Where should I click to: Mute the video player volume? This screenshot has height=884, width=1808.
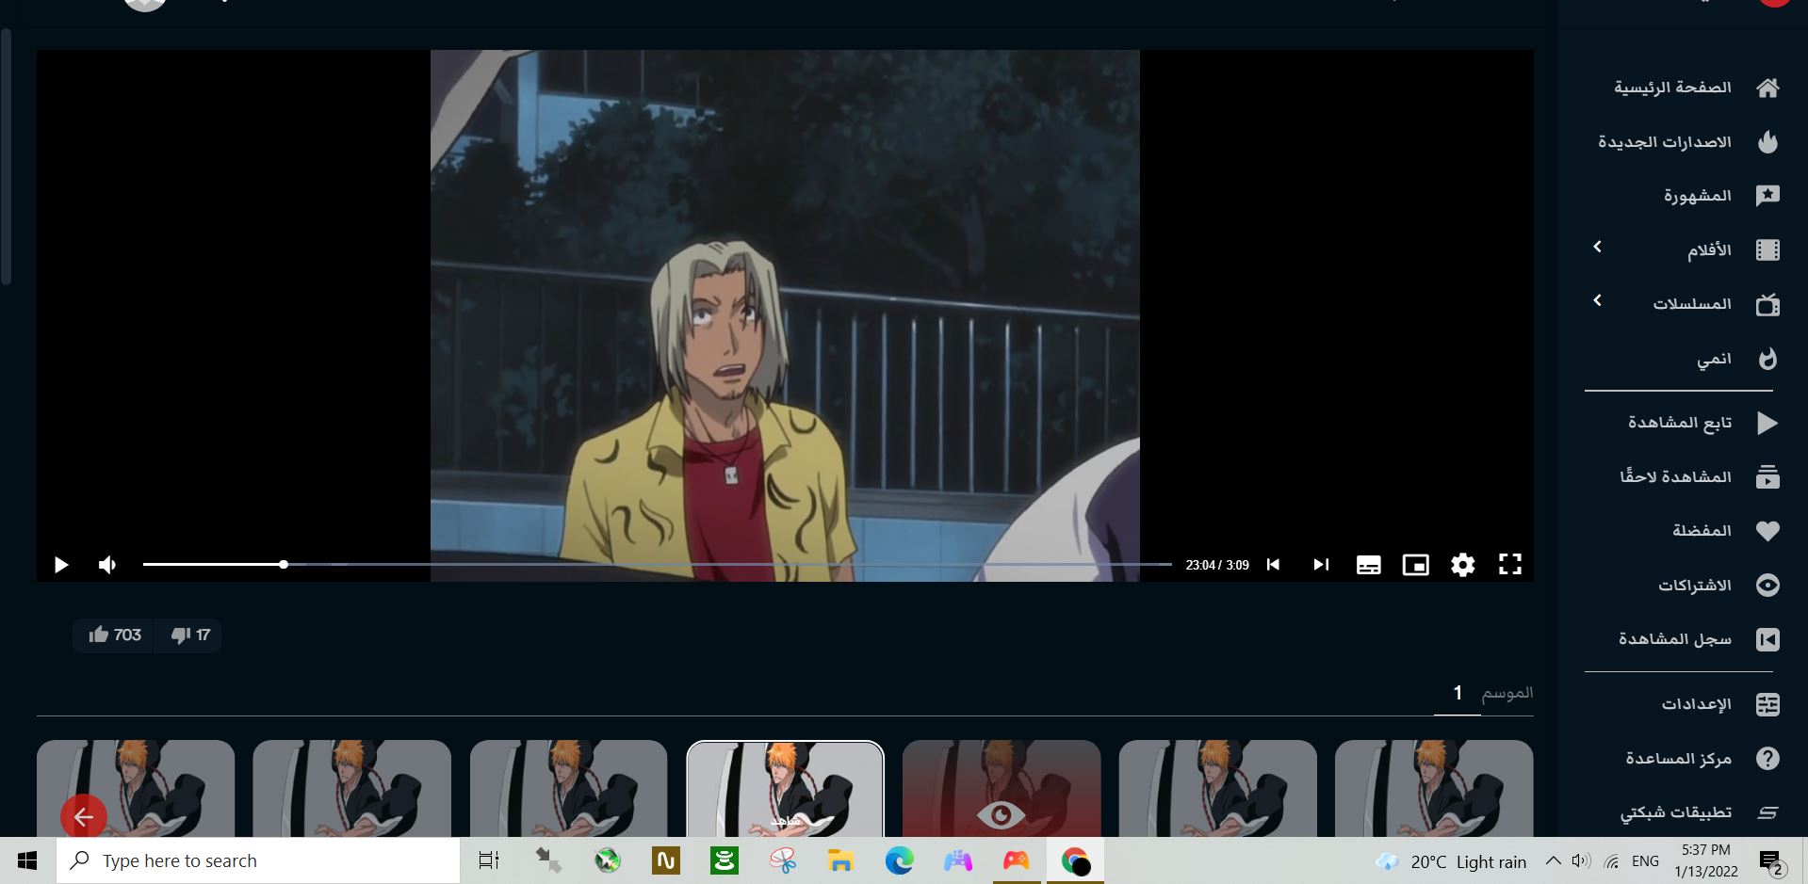[x=107, y=565]
